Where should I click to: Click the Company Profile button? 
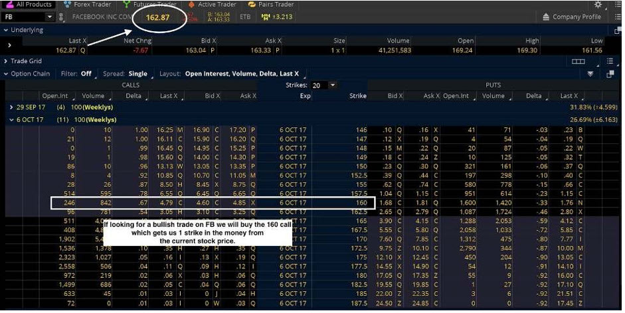572,17
